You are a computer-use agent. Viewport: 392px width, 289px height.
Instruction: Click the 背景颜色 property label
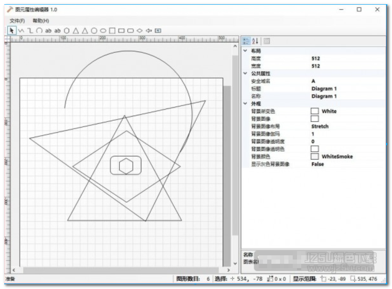(x=260, y=156)
